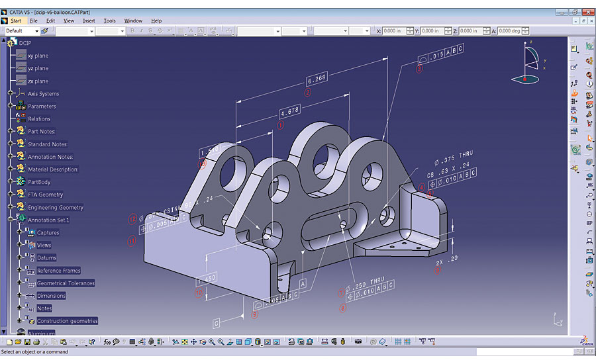The image size is (596, 364).
Task: Click the Zoom In magnifier icon
Action: [x=212, y=341]
